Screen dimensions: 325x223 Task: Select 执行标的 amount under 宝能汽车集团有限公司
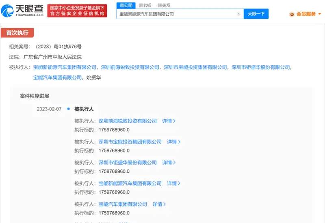click(x=114, y=213)
